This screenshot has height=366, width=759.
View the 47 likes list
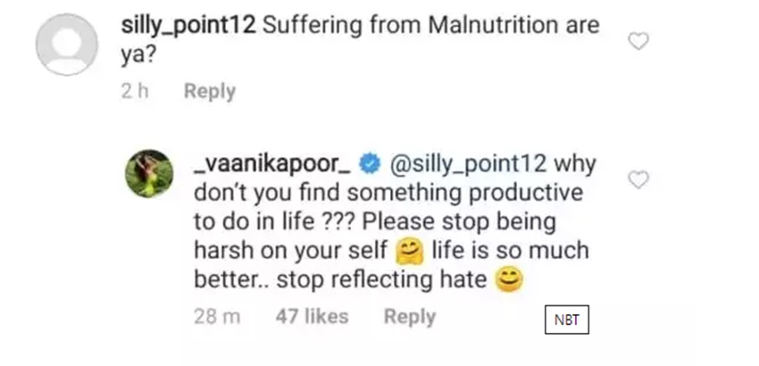point(313,316)
